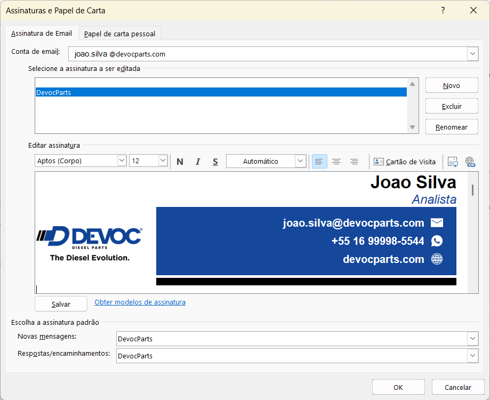The image size is (490, 400).
Task: Follow the Obter modelos de assinatura link
Action: (x=140, y=302)
